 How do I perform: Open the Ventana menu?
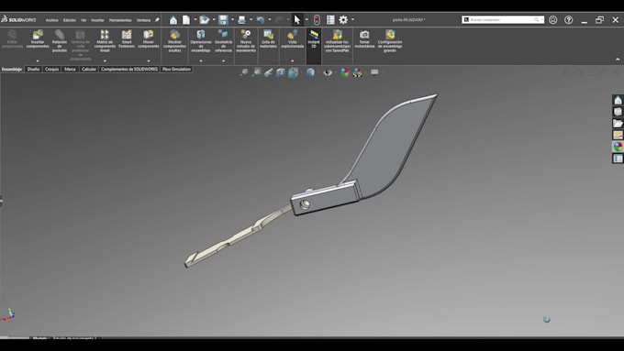tap(143, 20)
